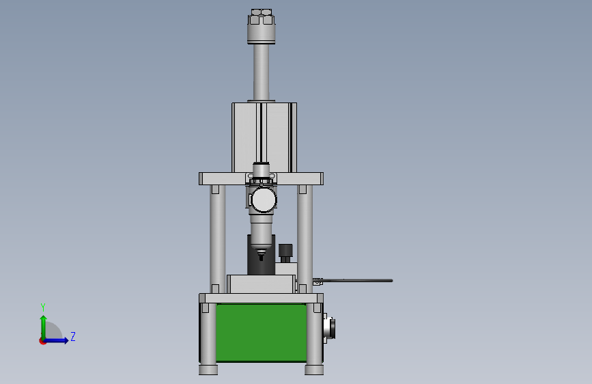Select the left guide column
The height and width of the screenshot is (384, 592).
[218, 238]
